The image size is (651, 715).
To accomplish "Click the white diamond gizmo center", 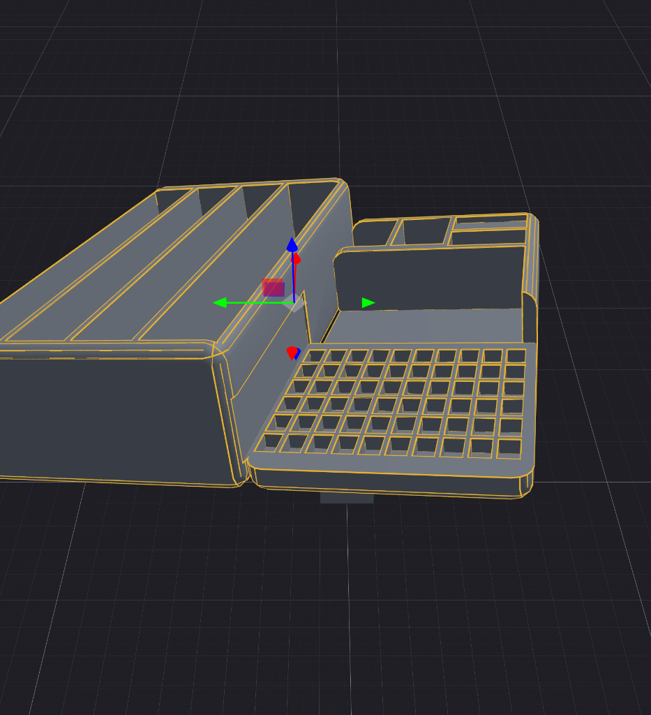I will [x=295, y=303].
